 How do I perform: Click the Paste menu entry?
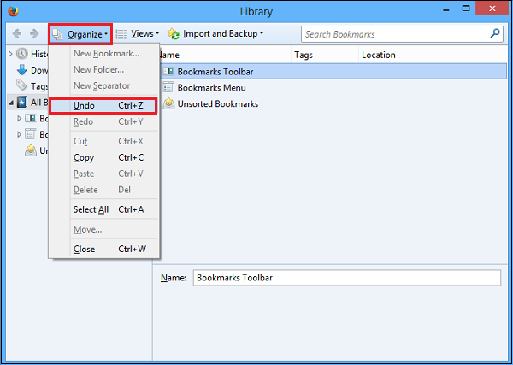click(x=103, y=174)
